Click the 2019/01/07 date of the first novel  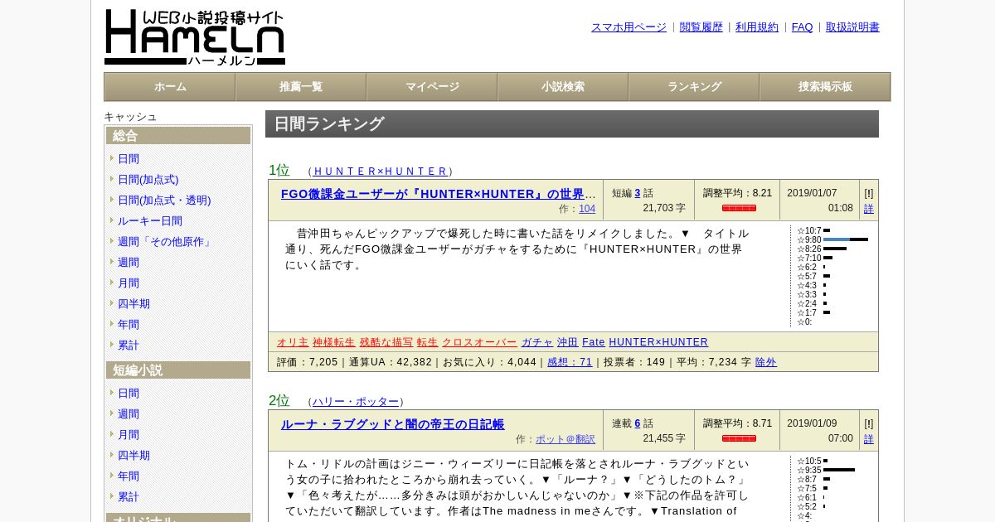(x=812, y=193)
